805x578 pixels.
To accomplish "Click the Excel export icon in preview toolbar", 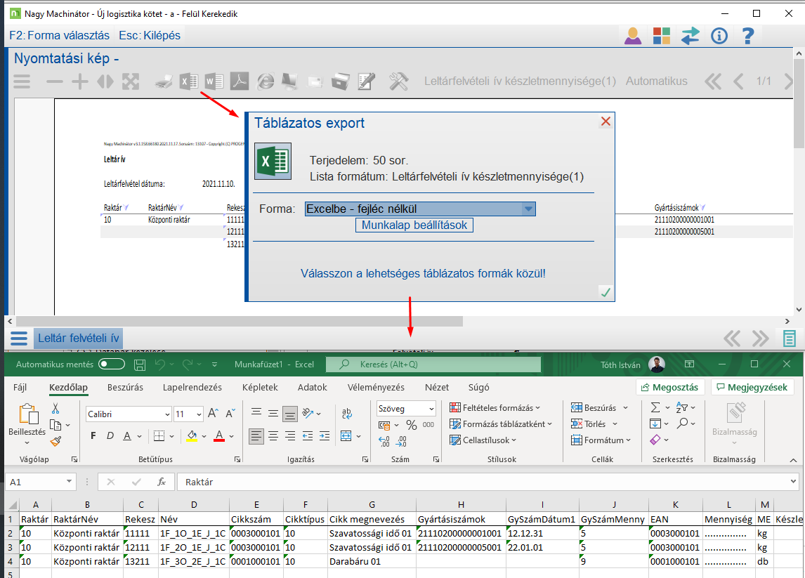I will tap(188, 81).
